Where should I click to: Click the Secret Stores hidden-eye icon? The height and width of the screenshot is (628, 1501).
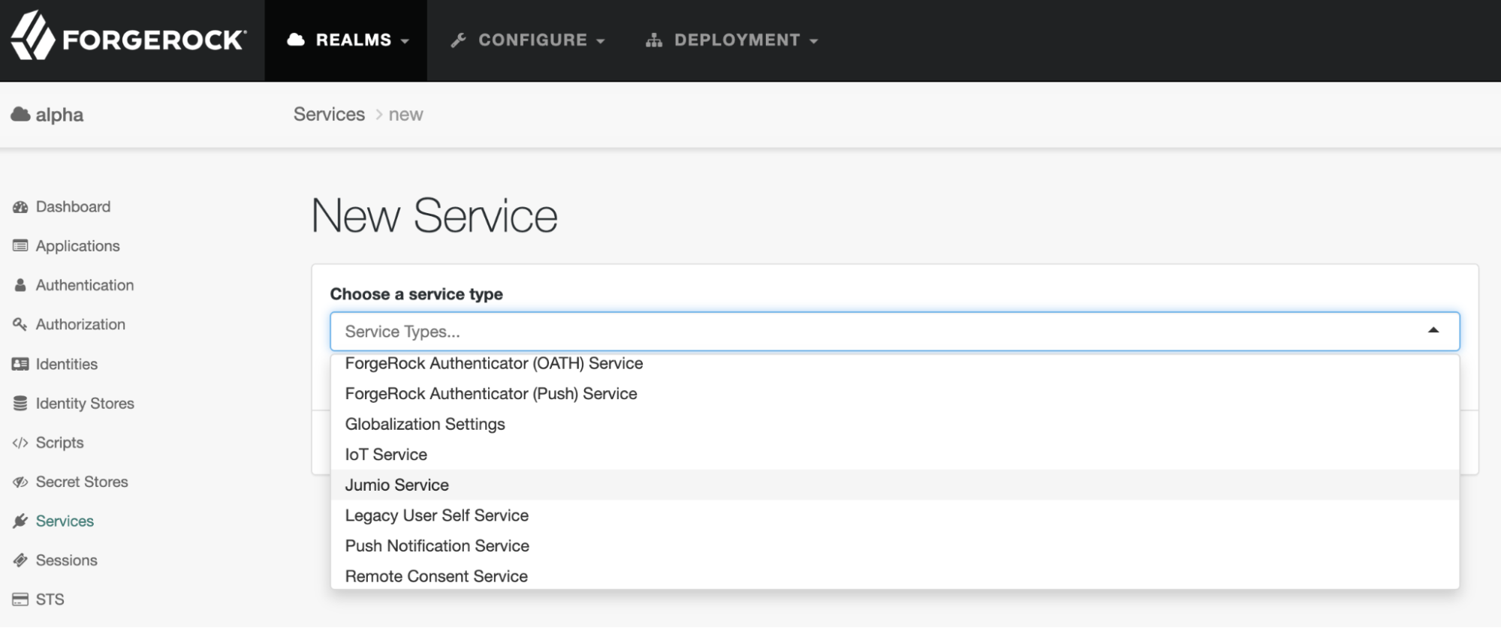20,482
